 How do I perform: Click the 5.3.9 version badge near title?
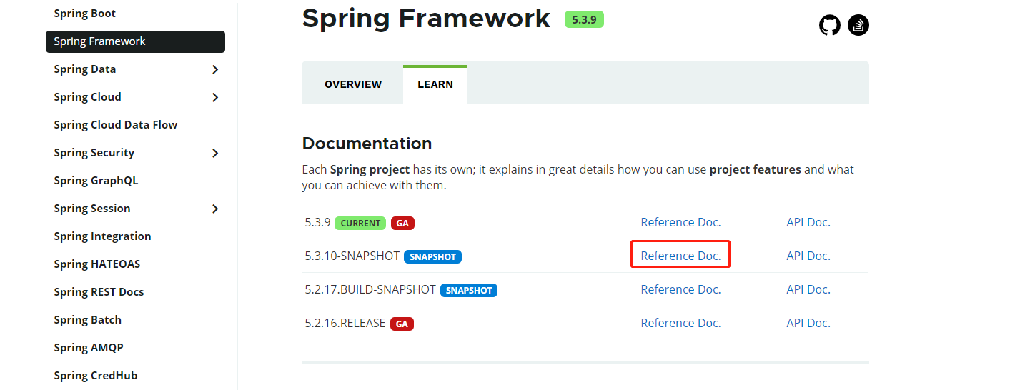pos(584,19)
